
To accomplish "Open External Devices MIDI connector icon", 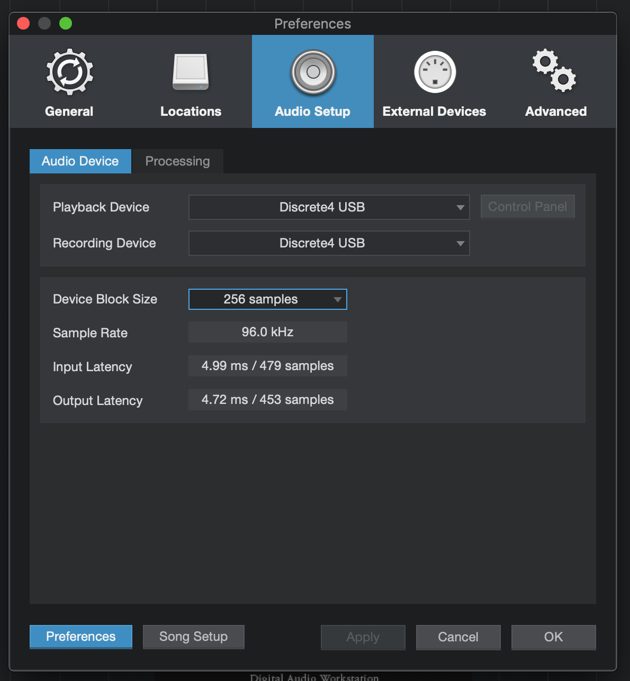I will (435, 72).
